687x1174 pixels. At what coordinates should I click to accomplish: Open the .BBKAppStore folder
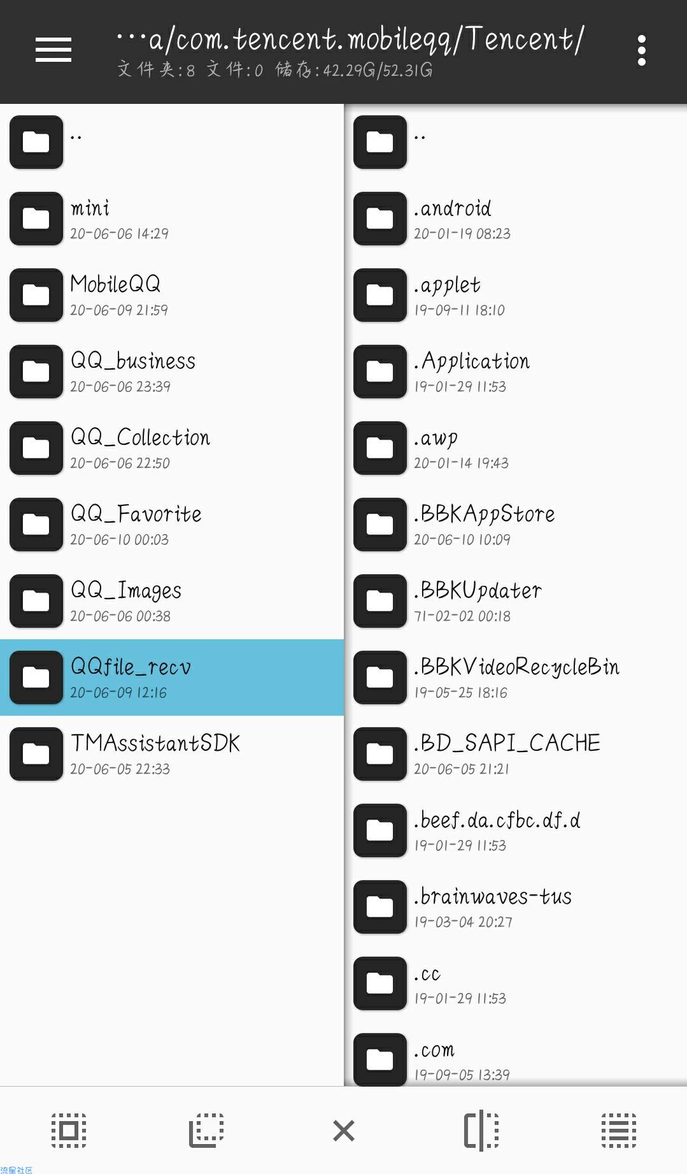click(516, 524)
